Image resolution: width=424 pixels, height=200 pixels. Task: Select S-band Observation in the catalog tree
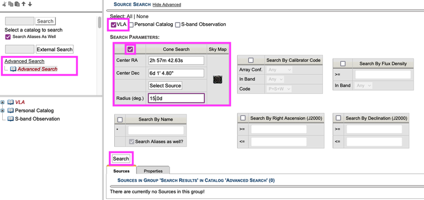pos(38,119)
